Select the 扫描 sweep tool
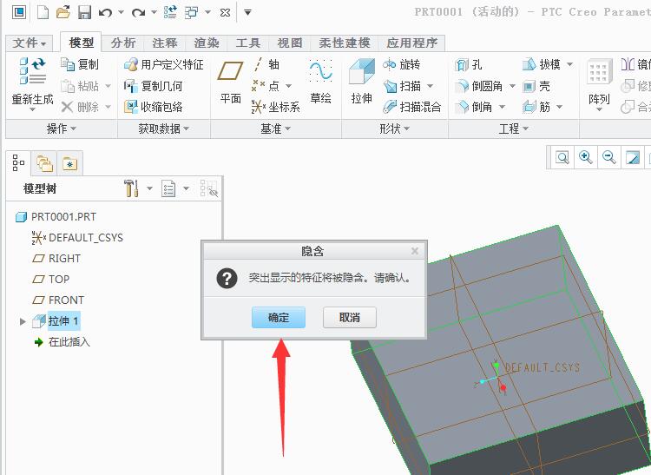Screen dimensions: 651x475 point(402,86)
